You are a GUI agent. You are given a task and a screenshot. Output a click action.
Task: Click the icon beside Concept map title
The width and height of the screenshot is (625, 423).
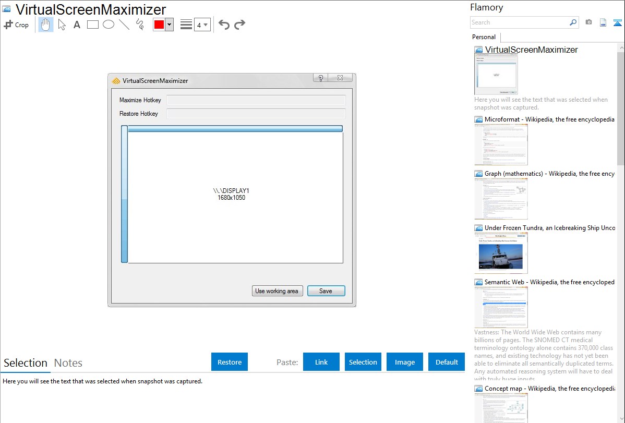479,389
